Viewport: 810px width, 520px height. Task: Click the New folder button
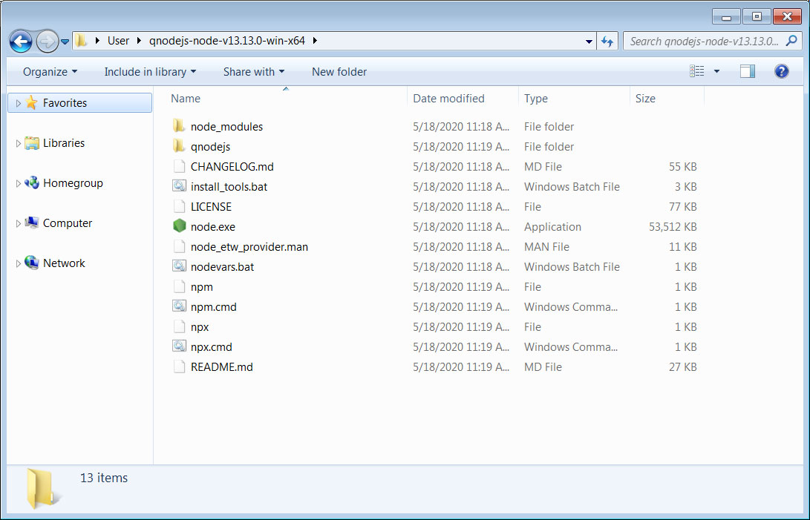pyautogui.click(x=339, y=72)
